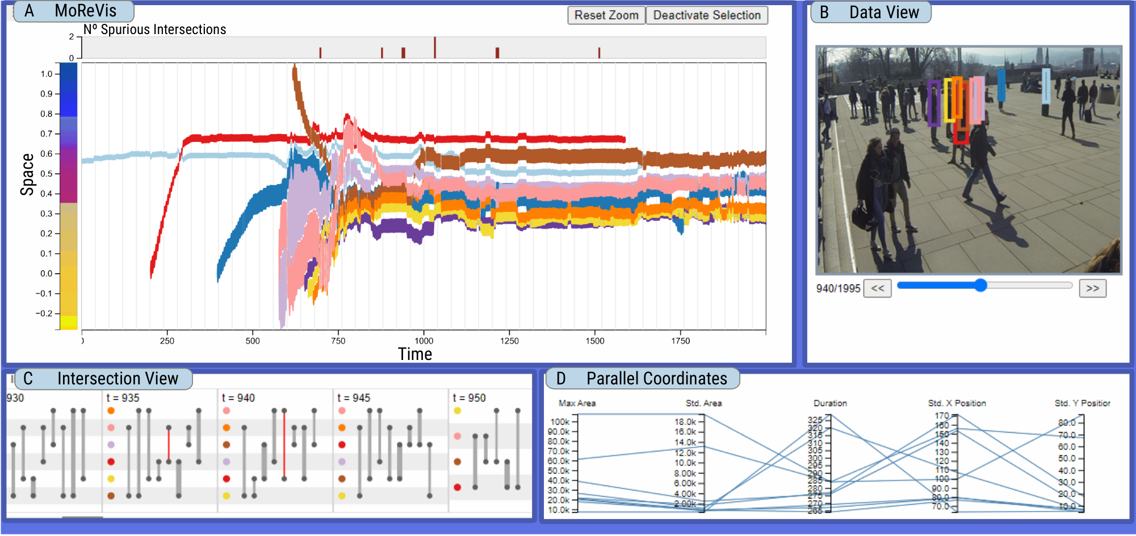Click the yellow segment of Space color scale

pos(69,323)
